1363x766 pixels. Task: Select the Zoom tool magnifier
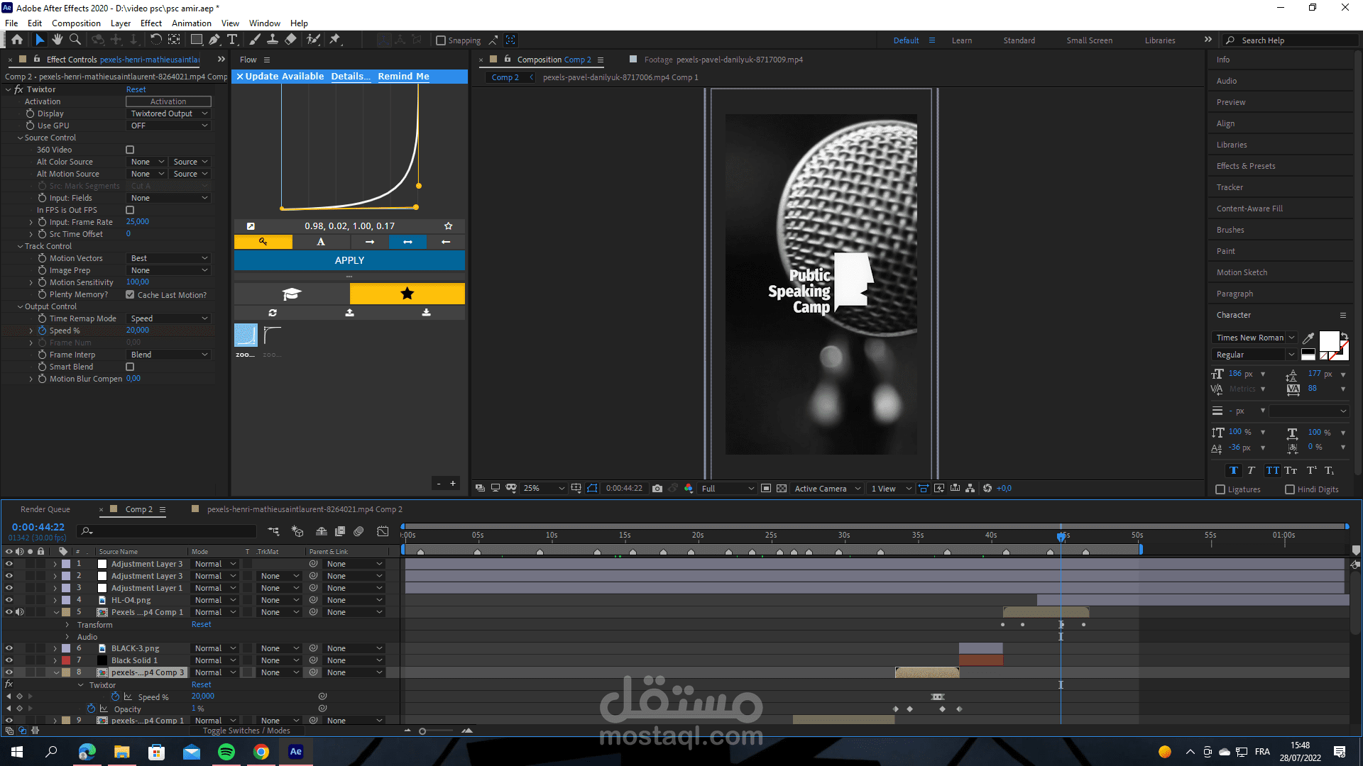(x=75, y=40)
